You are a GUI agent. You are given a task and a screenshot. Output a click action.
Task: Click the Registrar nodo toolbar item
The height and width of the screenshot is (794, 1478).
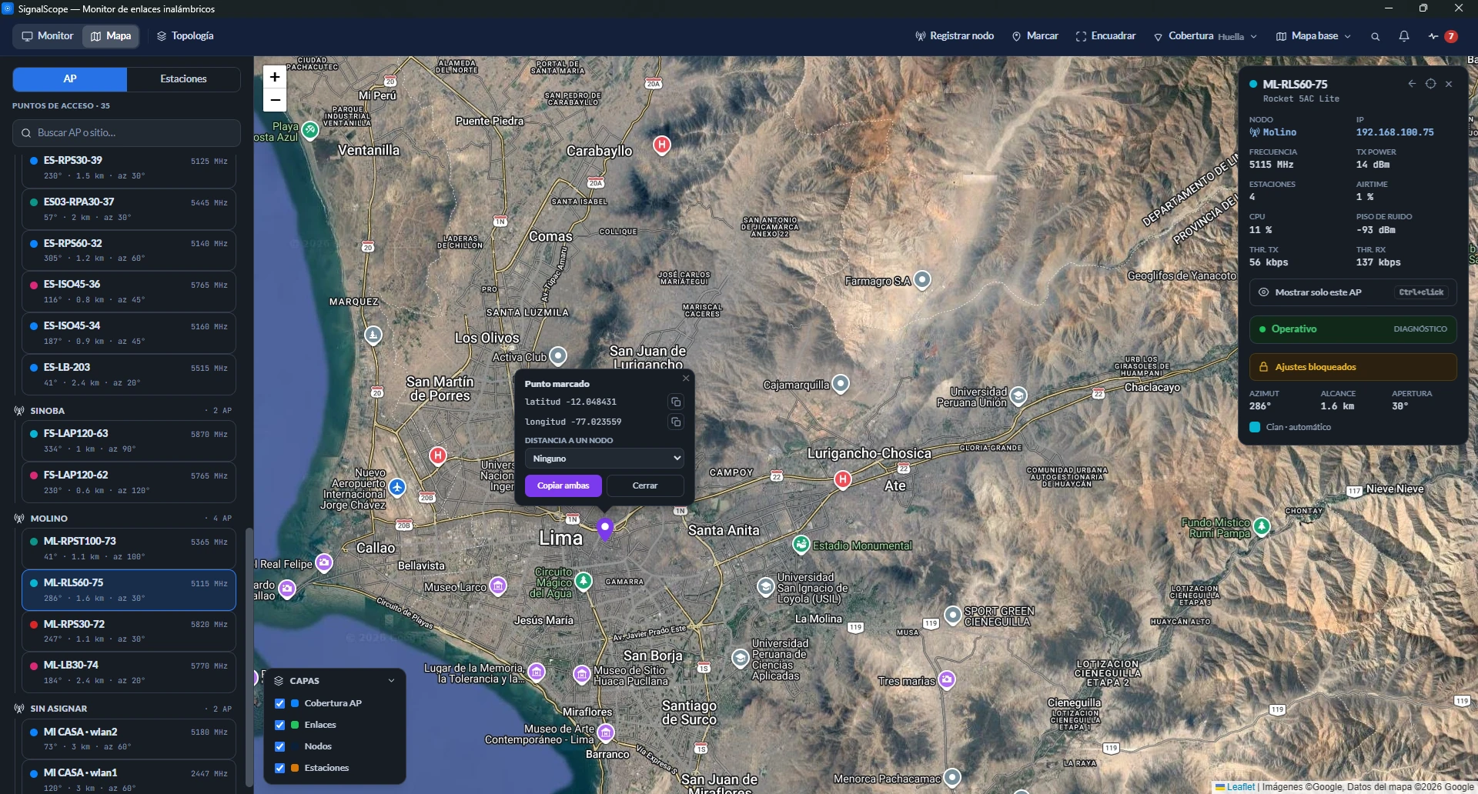click(955, 36)
